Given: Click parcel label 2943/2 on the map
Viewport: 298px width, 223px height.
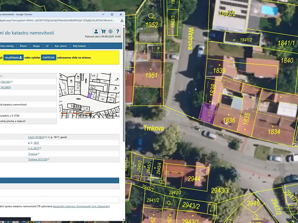Looking at the screenshot, I should [191, 206].
